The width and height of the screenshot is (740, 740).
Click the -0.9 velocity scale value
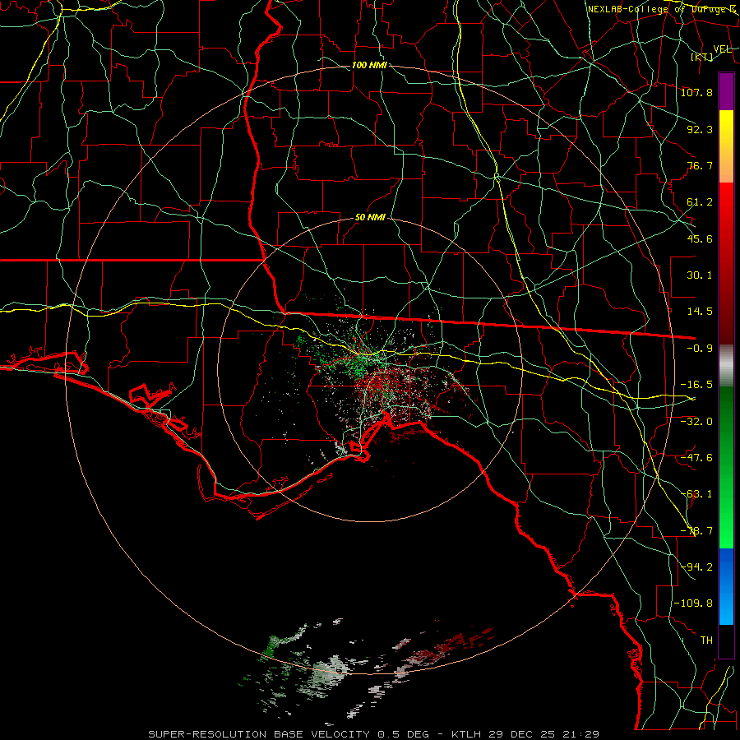(x=700, y=349)
